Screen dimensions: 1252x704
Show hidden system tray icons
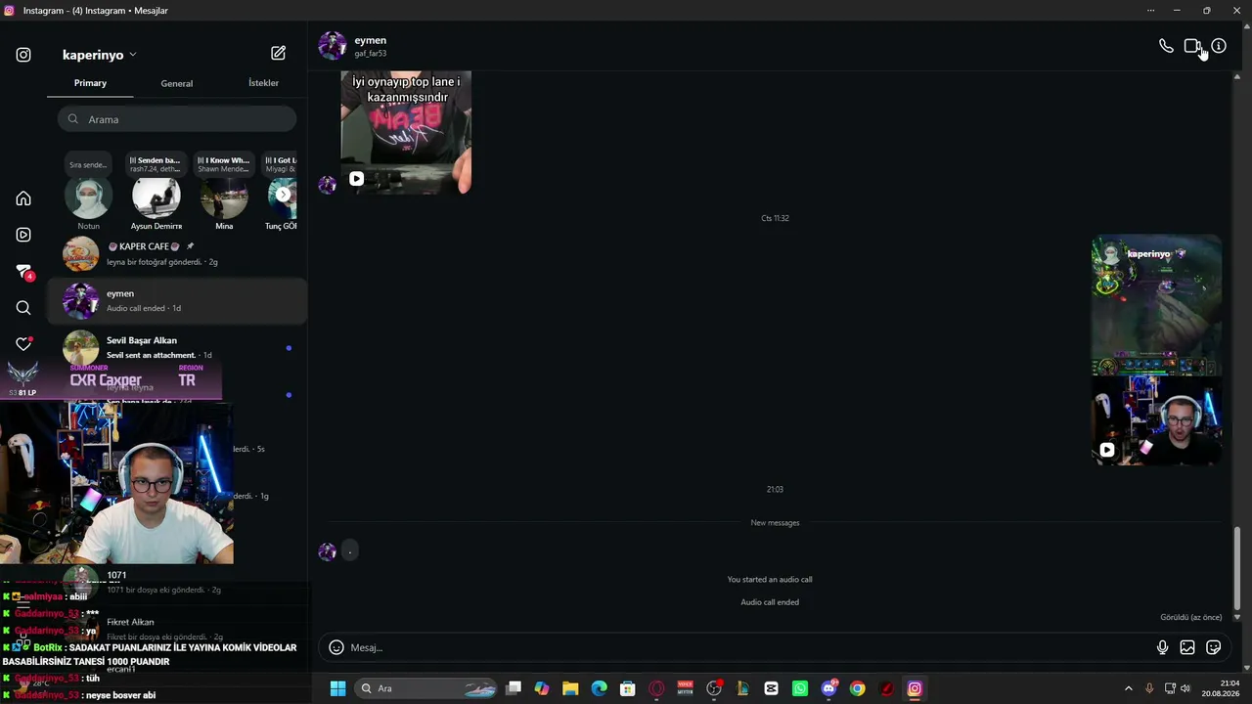[x=1128, y=688]
